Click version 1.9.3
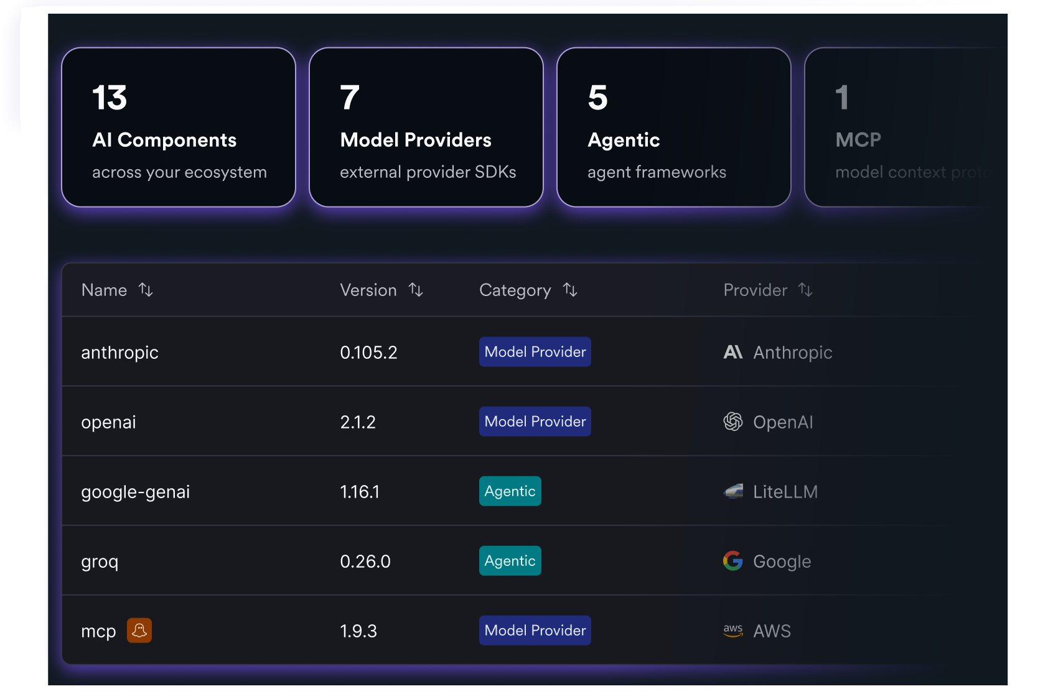 [358, 631]
